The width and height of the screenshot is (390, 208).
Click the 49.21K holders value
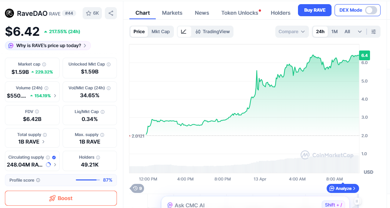[x=90, y=165]
